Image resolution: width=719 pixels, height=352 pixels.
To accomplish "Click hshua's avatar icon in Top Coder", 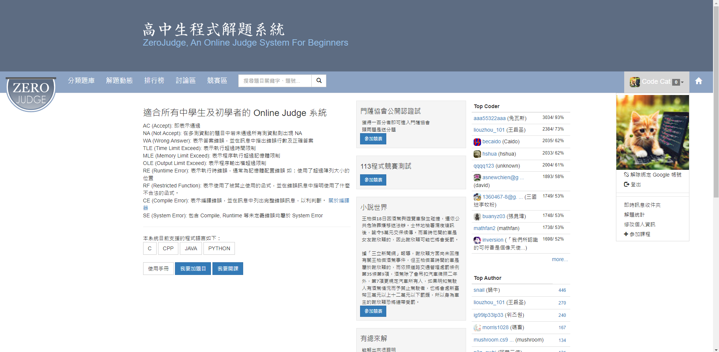I will (x=477, y=154).
